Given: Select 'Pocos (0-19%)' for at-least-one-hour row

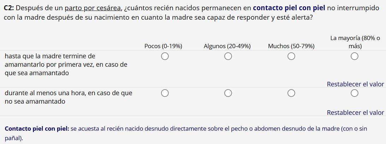Looking at the screenshot, I should pyautogui.click(x=165, y=93).
